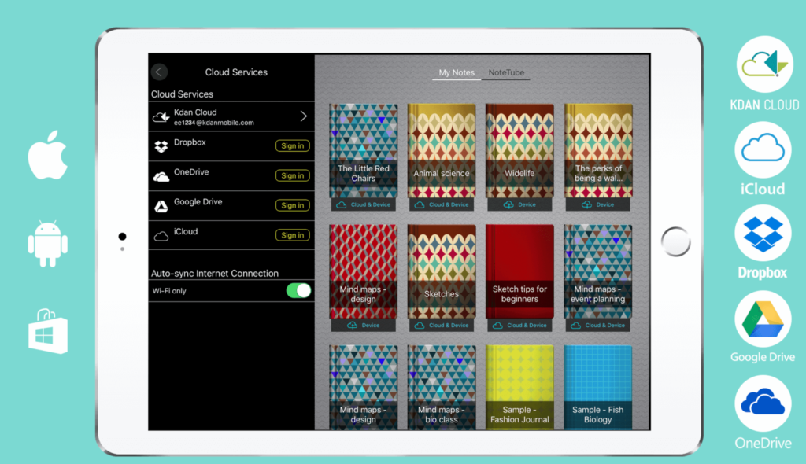Click the large Google Drive circular logo

click(763, 319)
